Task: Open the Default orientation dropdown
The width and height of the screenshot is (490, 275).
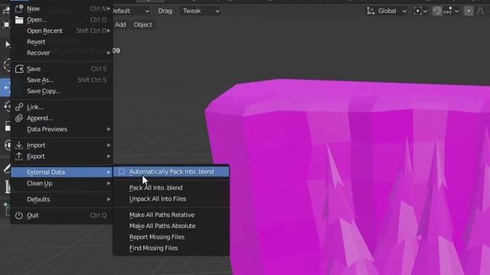Action: (131, 11)
